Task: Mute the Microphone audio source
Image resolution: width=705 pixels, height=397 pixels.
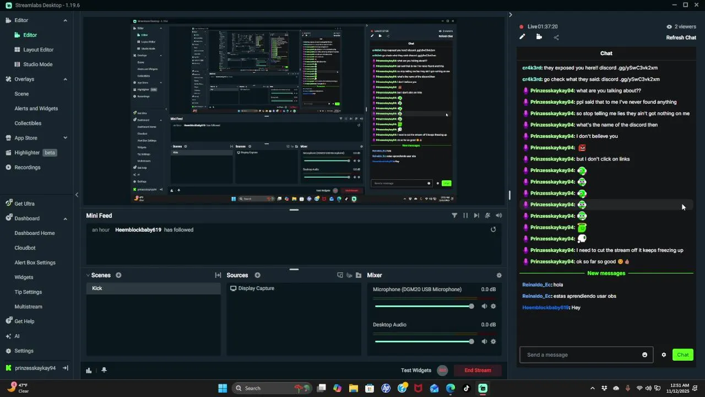Action: 484,306
